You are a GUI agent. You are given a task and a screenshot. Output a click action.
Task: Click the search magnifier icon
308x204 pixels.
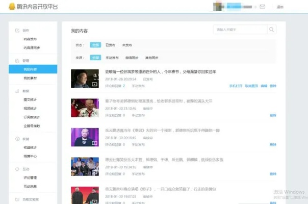[x=271, y=30]
